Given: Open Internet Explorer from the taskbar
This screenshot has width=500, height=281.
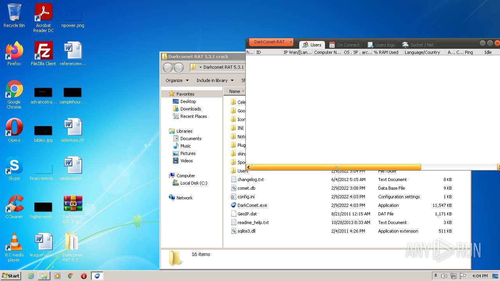Looking at the screenshot, I should pos(31,276).
